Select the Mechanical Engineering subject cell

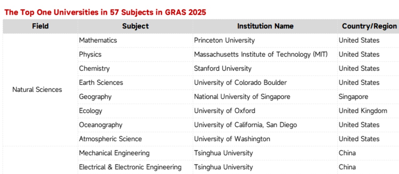point(114,153)
